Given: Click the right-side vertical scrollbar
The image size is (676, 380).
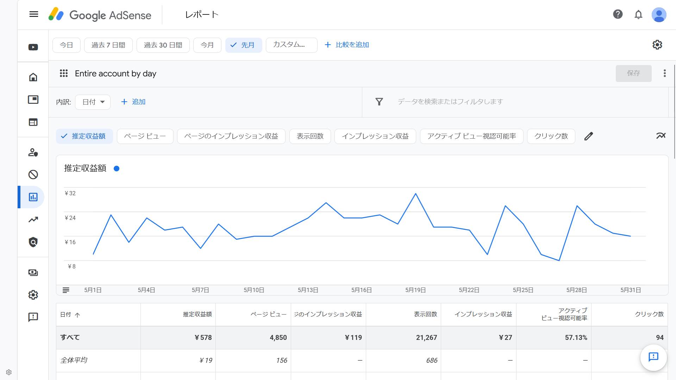Looking at the screenshot, I should pos(674,111).
